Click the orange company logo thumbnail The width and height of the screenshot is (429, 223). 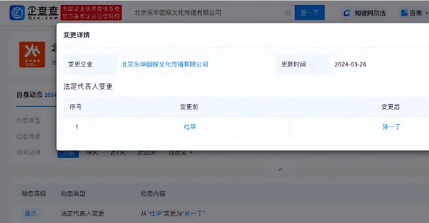pos(32,54)
